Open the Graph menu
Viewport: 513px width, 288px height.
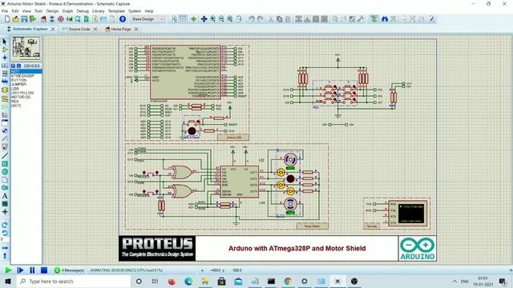[x=67, y=11]
